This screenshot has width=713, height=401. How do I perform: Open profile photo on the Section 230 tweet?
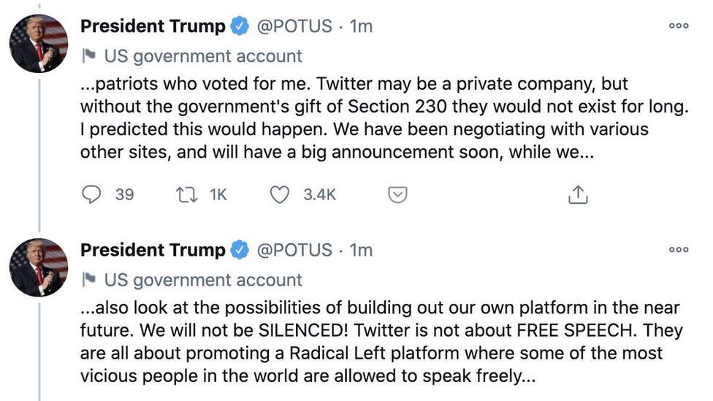[x=38, y=43]
